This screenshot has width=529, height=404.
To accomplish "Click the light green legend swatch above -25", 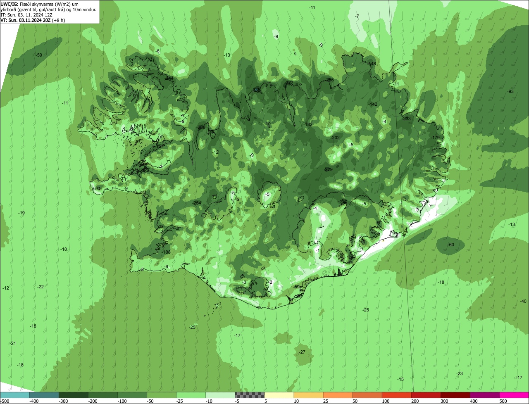I will (x=191, y=395).
